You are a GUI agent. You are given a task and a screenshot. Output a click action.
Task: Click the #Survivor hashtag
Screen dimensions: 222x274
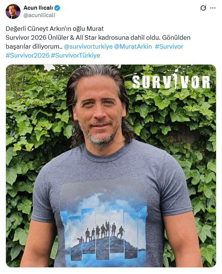click(x=169, y=46)
